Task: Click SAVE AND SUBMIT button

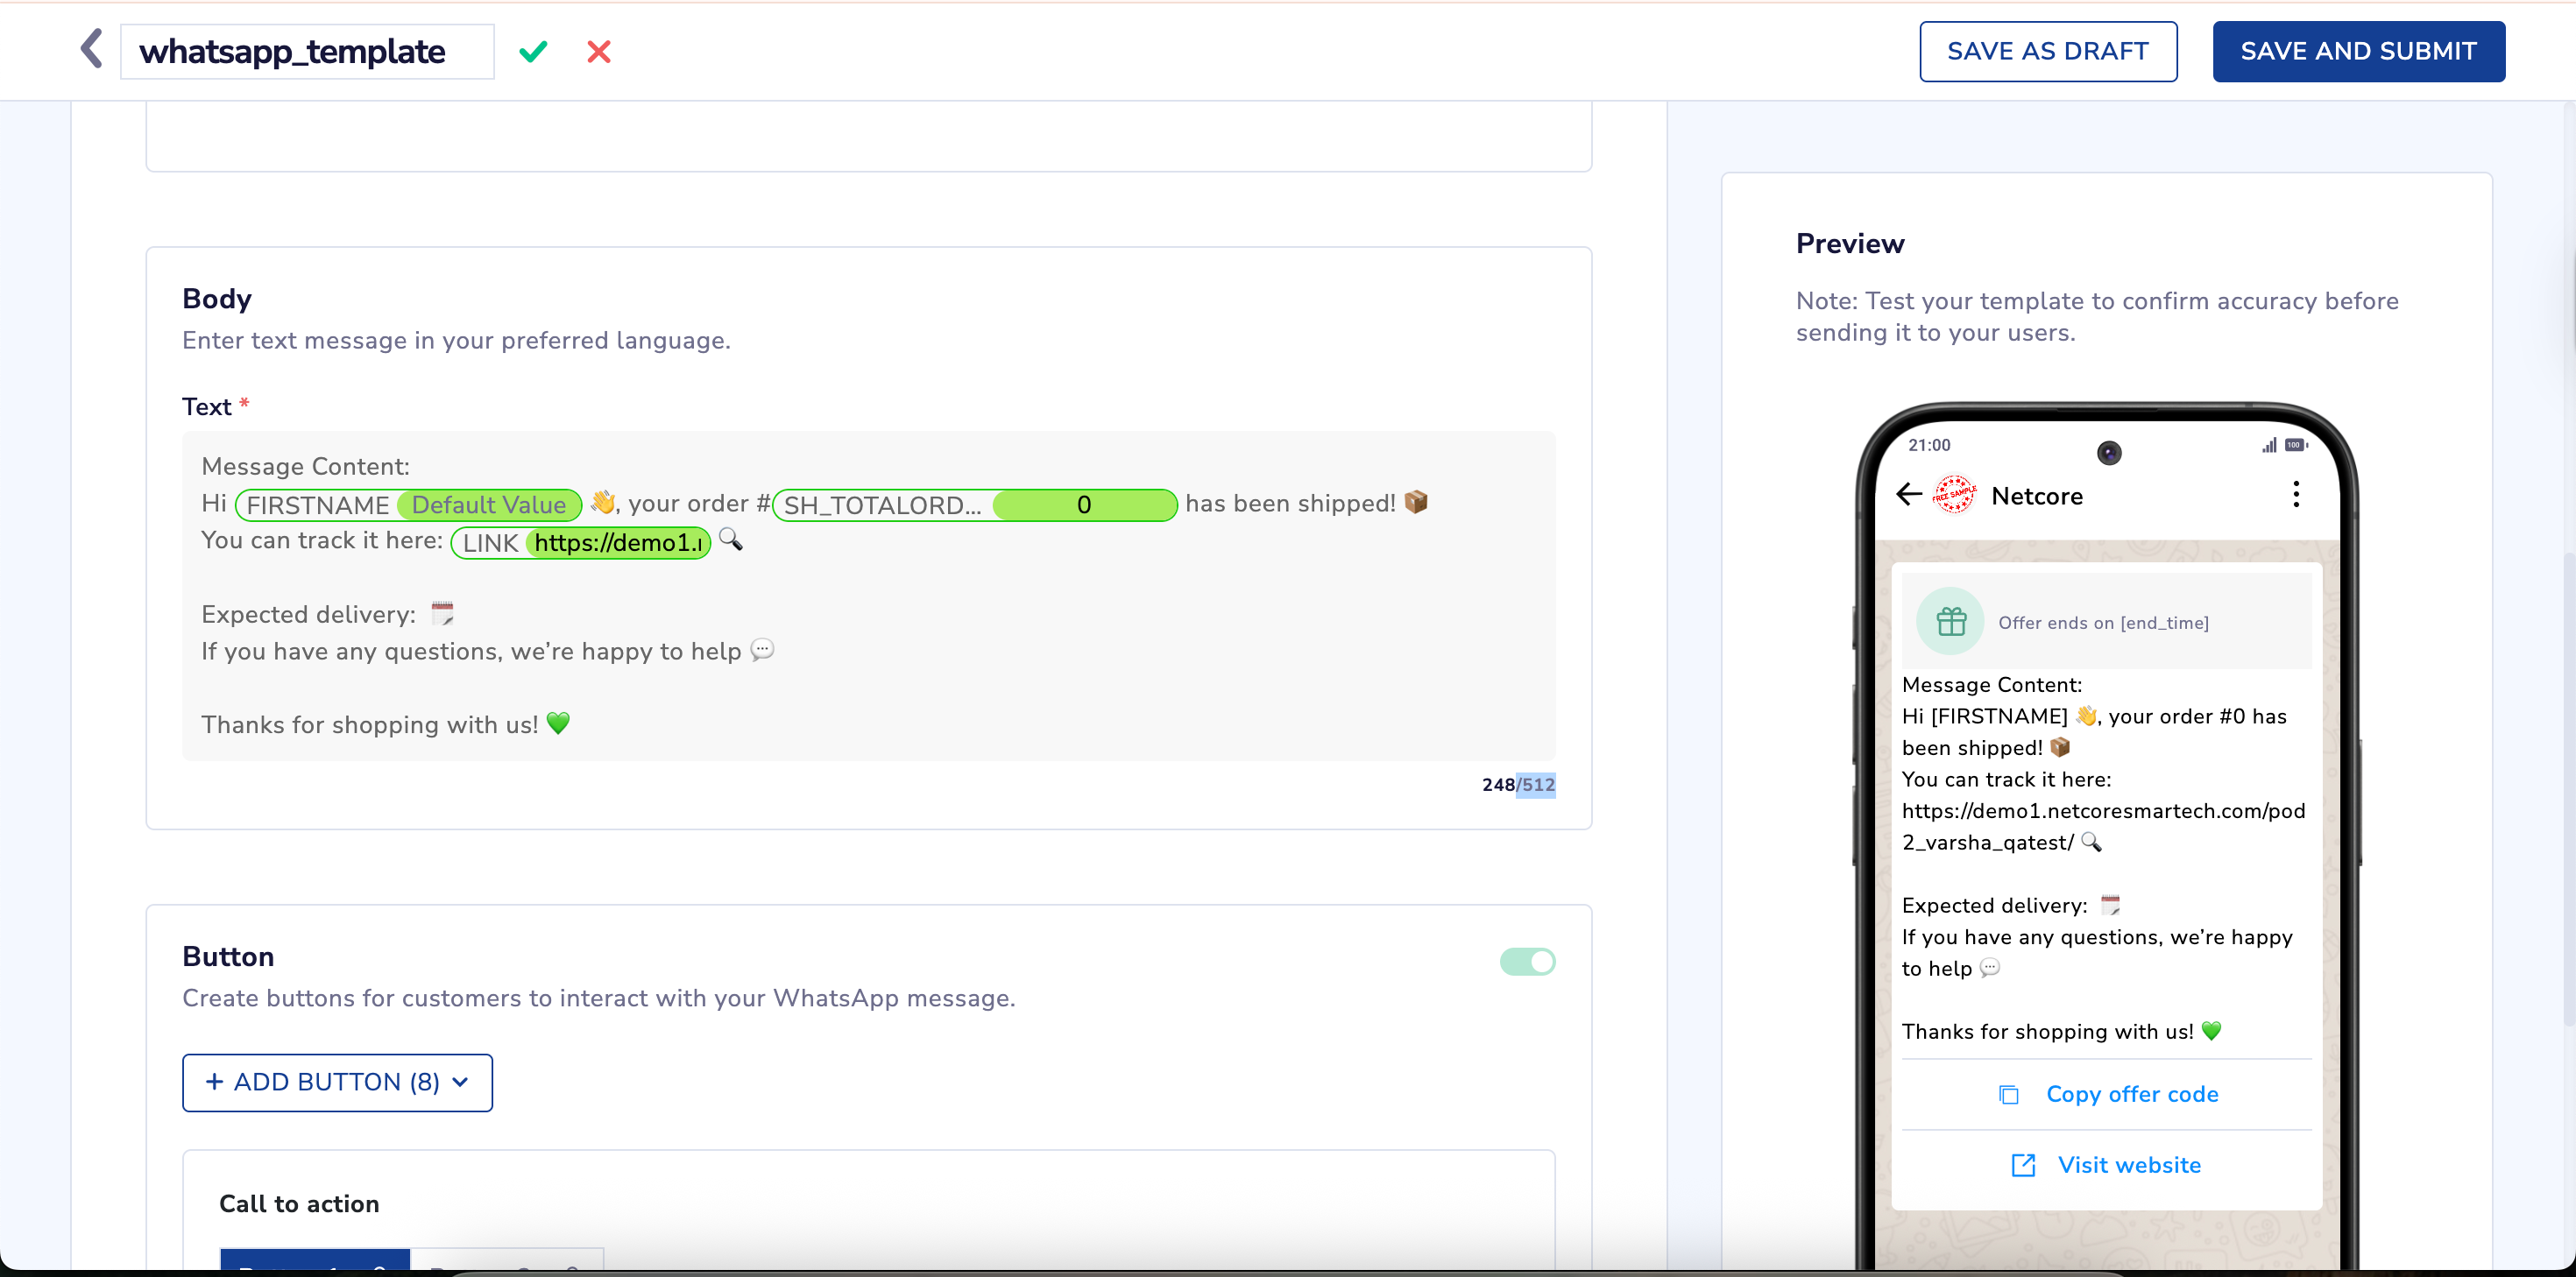Action: pyautogui.click(x=2357, y=51)
